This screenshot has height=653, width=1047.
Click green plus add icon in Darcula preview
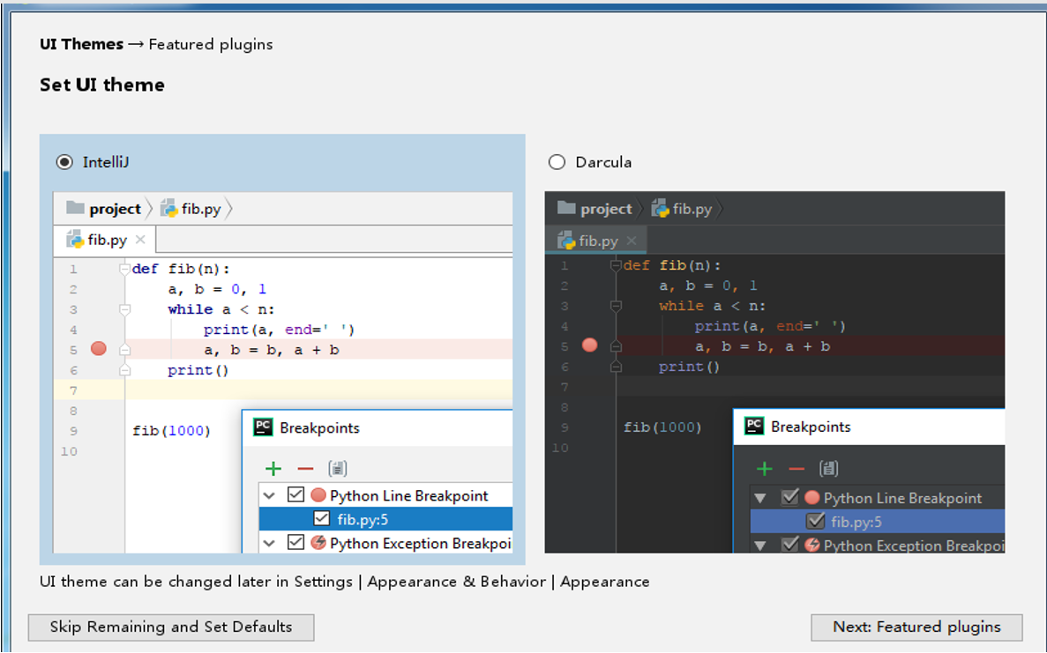coord(765,469)
